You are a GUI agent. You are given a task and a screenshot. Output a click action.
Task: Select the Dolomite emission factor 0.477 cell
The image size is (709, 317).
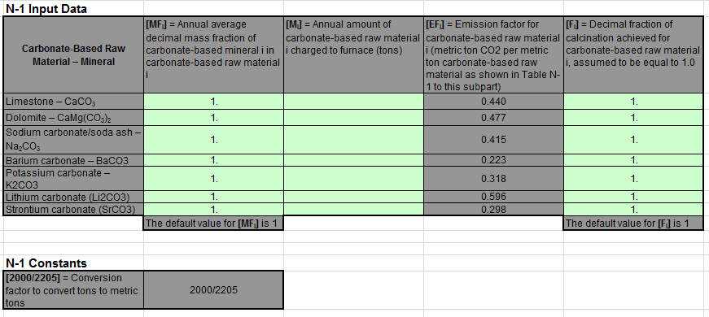[x=493, y=118]
